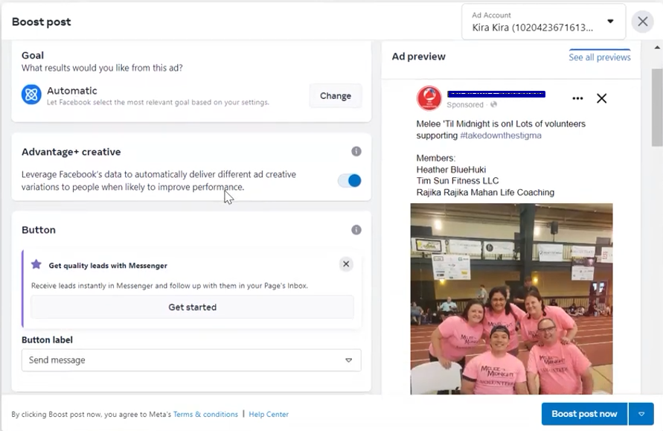Open the Terms & conditions link
This screenshot has height=431, width=663.
tap(205, 415)
